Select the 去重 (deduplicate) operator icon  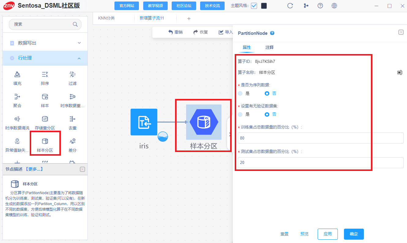(x=72, y=119)
